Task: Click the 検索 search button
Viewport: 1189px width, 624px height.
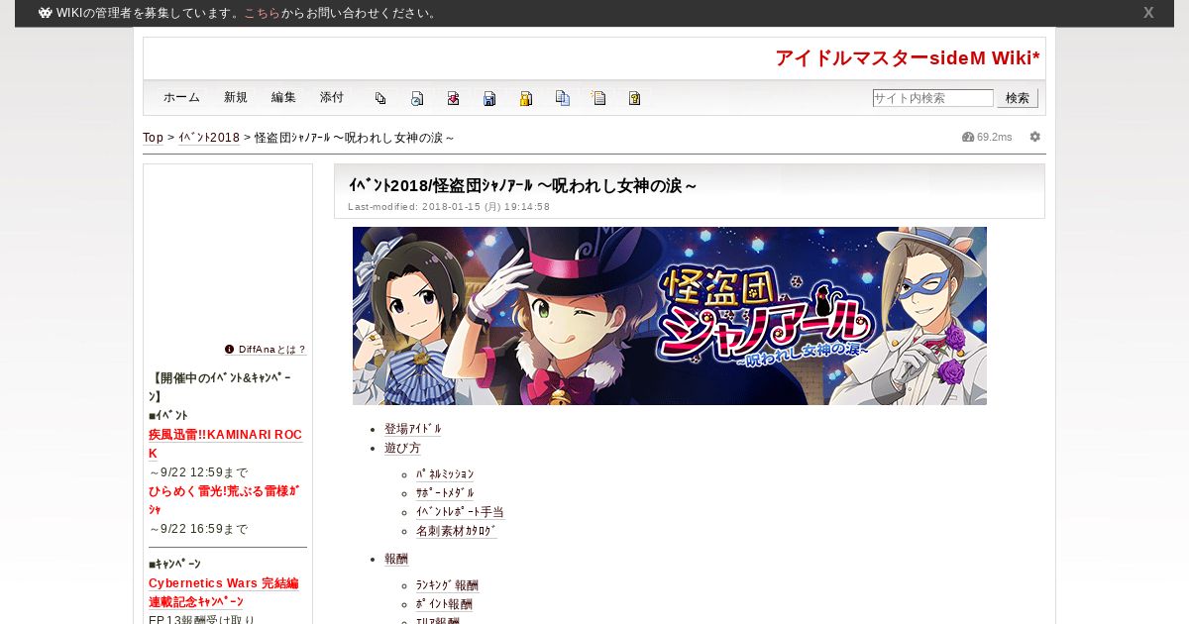Action: 1018,98
